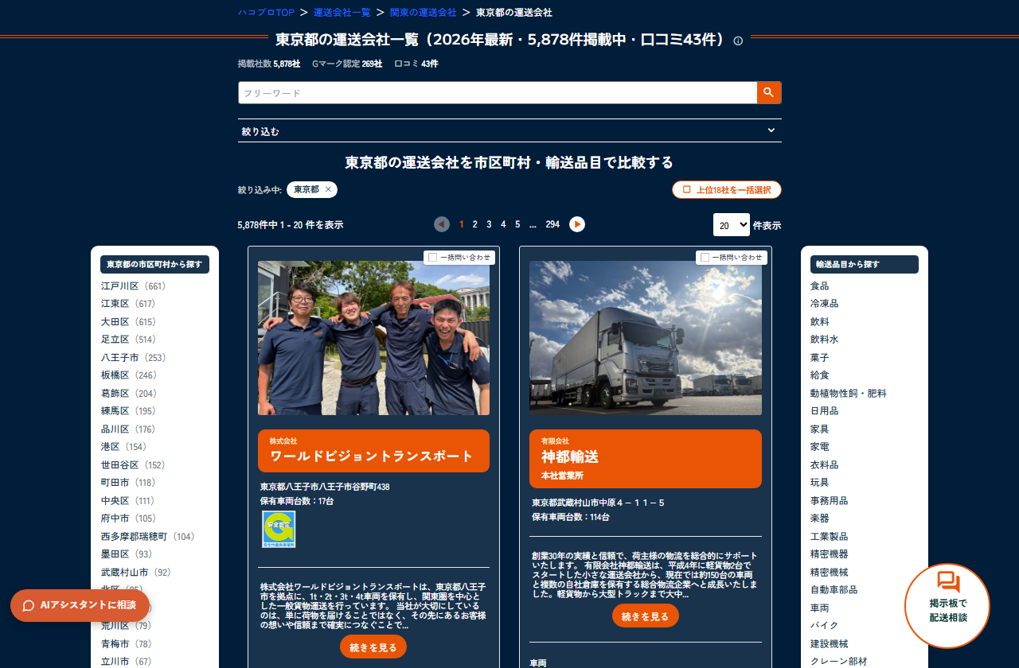Expand the 絞り込む filter panel
This screenshot has height=668, width=1019.
(x=509, y=130)
